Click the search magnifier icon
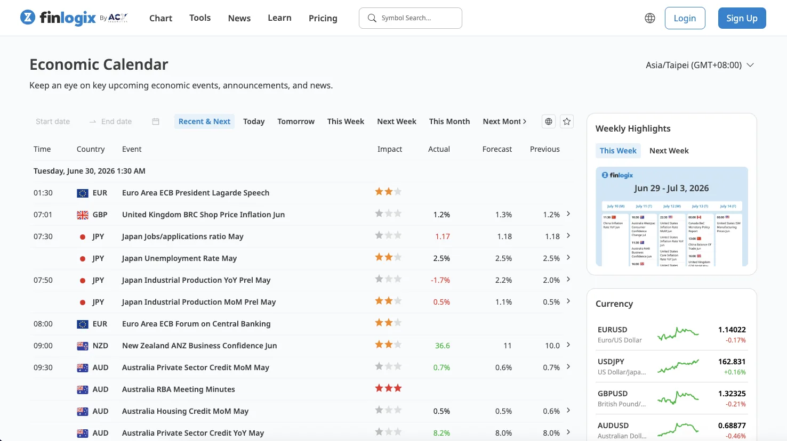Image resolution: width=787 pixels, height=441 pixels. (x=372, y=18)
